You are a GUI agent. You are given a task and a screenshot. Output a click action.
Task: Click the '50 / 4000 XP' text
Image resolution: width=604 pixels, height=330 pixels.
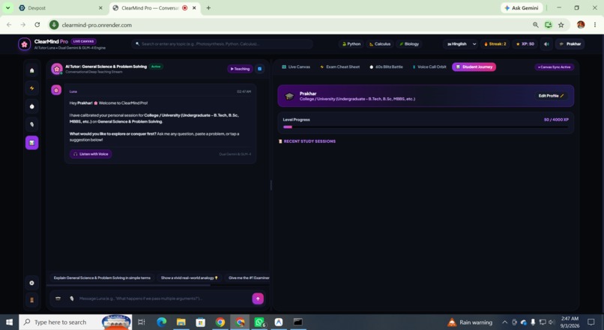(556, 120)
